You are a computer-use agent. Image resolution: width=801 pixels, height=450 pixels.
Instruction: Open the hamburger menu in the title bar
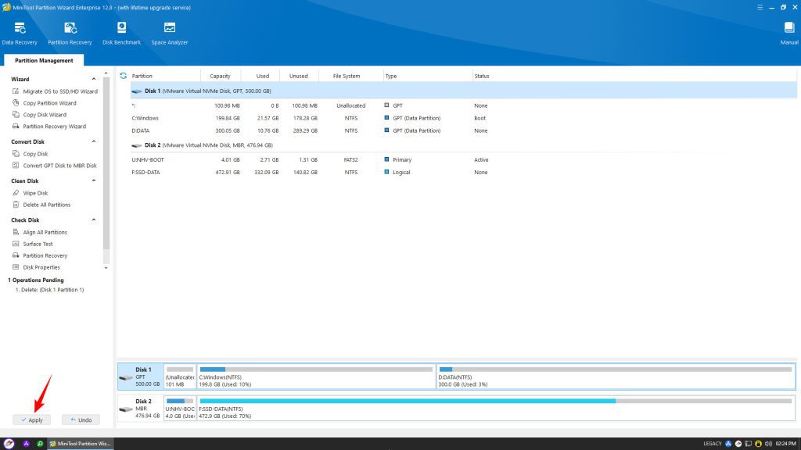(x=760, y=7)
